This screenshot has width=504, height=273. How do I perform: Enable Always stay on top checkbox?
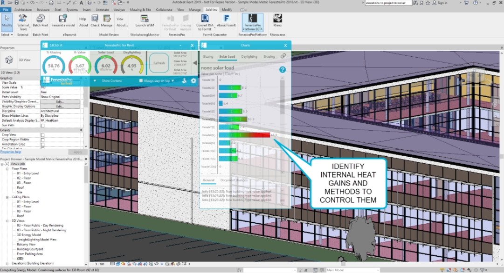[141, 81]
